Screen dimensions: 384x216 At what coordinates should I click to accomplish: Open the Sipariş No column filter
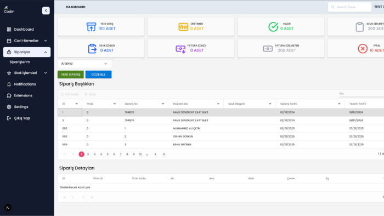(163, 104)
